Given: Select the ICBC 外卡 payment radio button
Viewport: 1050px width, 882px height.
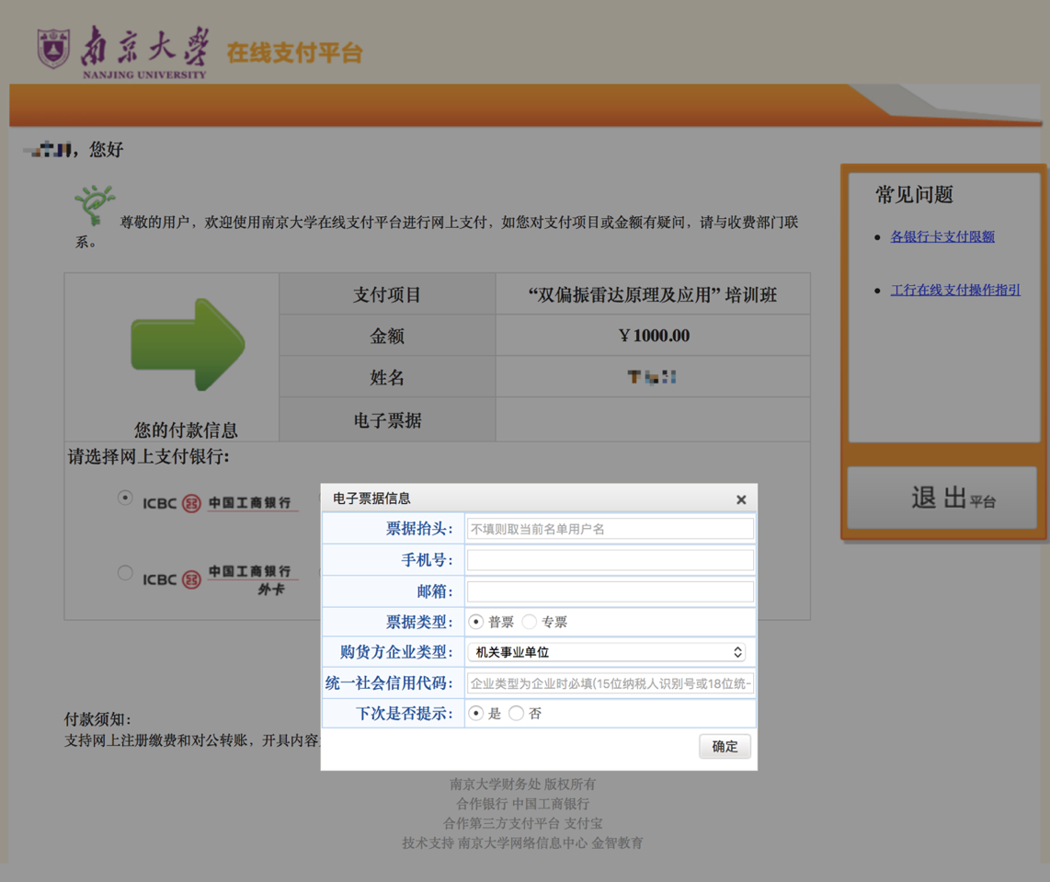Looking at the screenshot, I should click(125, 573).
